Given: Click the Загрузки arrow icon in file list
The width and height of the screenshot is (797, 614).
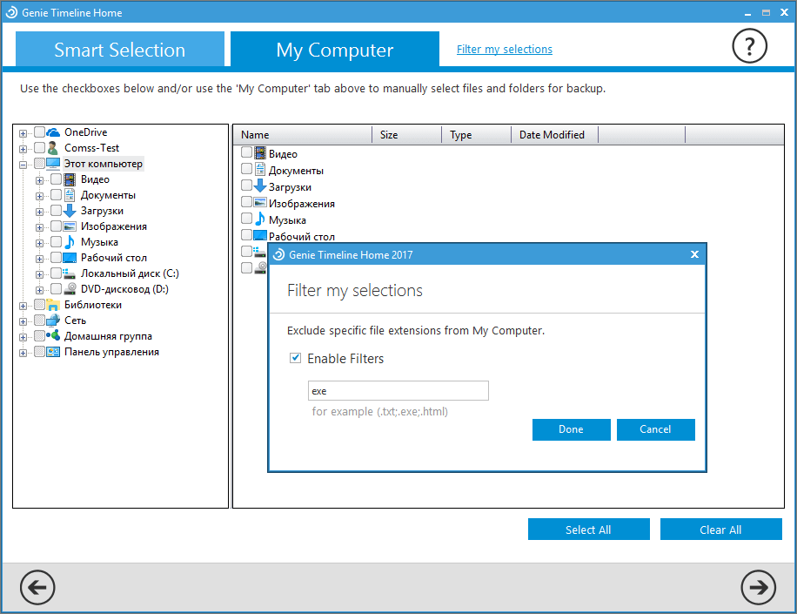Looking at the screenshot, I should (x=260, y=186).
